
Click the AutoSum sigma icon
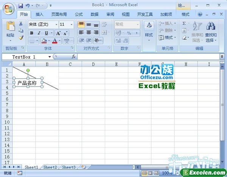tap(184, 23)
